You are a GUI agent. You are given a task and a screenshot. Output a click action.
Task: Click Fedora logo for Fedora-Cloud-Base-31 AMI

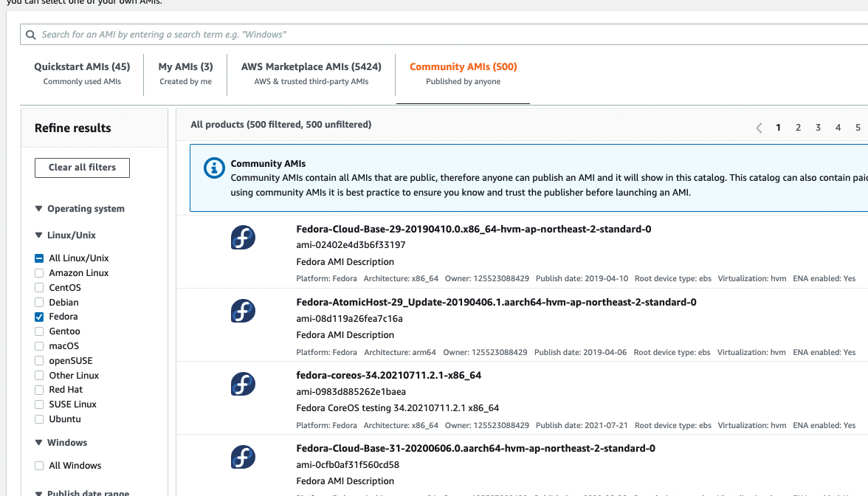pyautogui.click(x=243, y=457)
